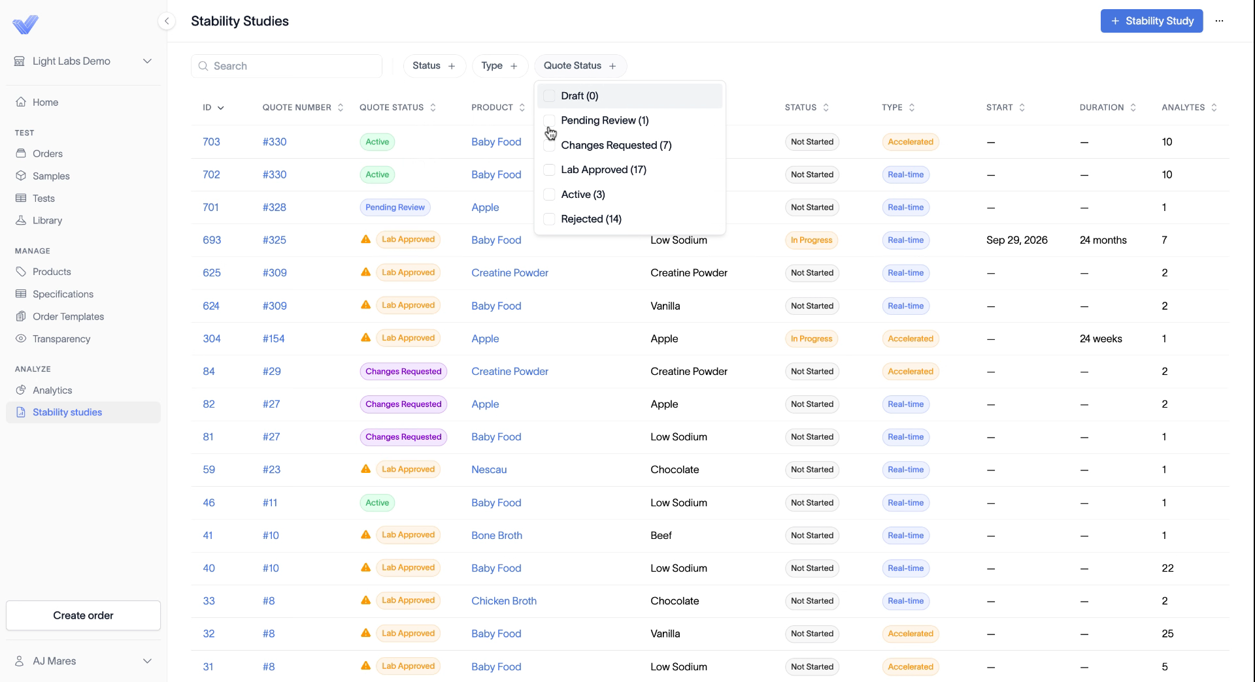Image resolution: width=1255 pixels, height=682 pixels.
Task: Select Stability studies in the sidebar
Action: pyautogui.click(x=83, y=412)
